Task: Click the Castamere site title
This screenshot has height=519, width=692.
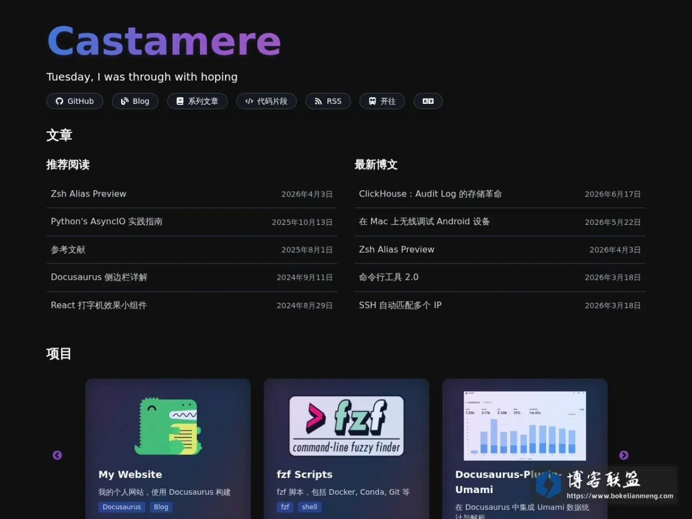Action: pyautogui.click(x=164, y=41)
